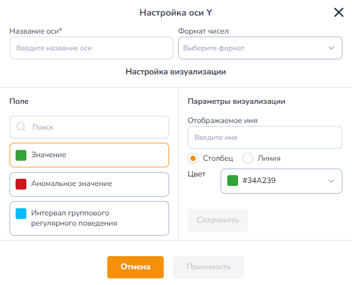Click blue swatch of Интервал группового поведения
The image size is (352, 285).
tap(21, 214)
